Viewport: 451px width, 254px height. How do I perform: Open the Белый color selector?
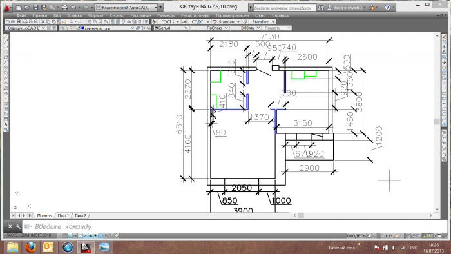coord(171,28)
